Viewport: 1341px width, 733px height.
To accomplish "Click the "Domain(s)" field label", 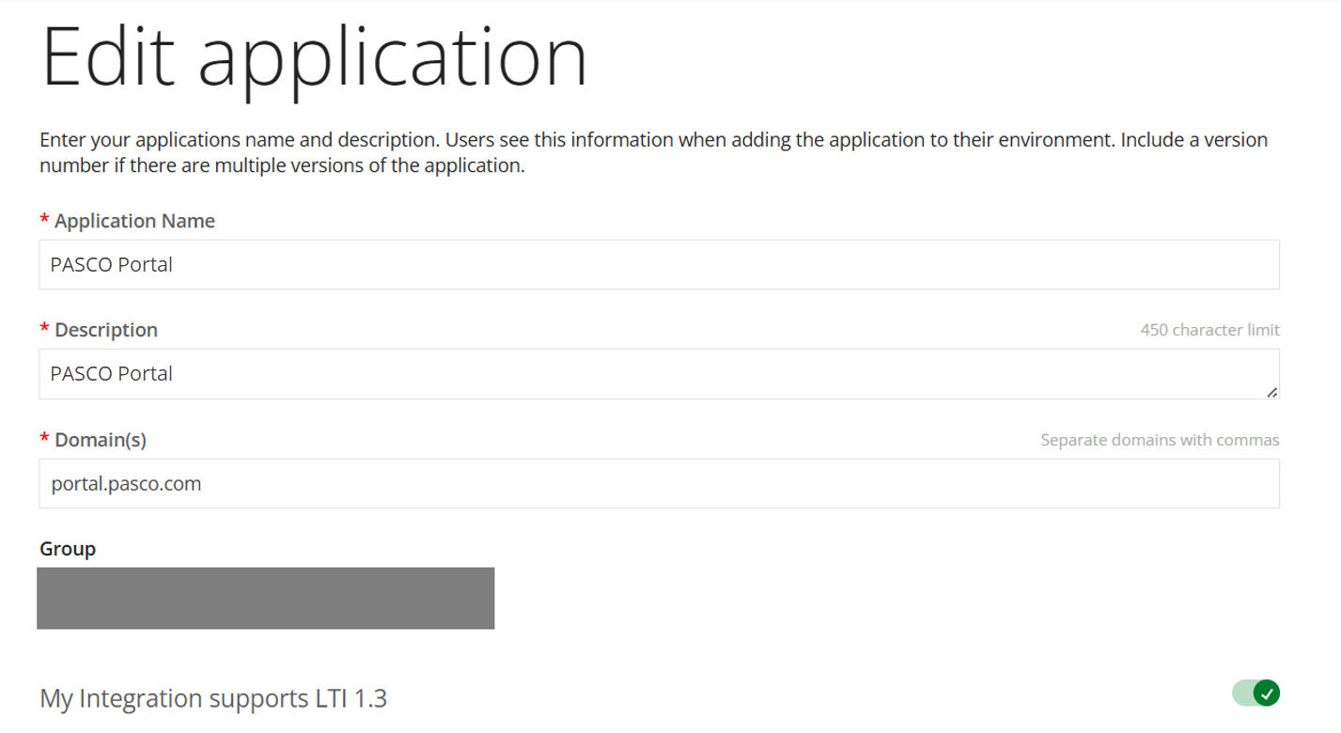I will coord(101,440).
